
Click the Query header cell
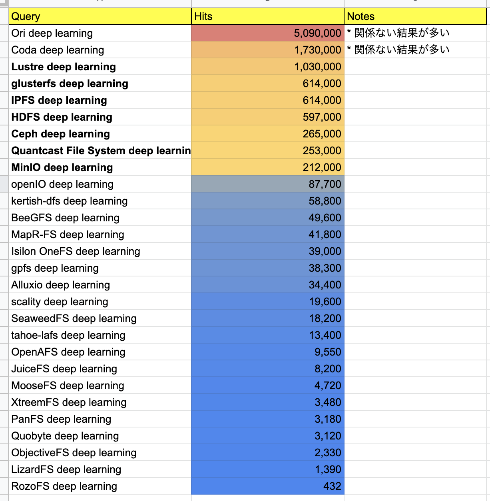[100, 16]
